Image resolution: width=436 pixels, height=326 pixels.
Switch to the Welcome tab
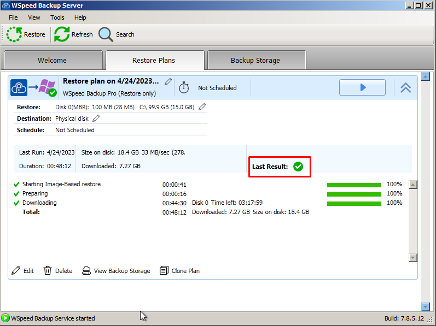(54, 60)
